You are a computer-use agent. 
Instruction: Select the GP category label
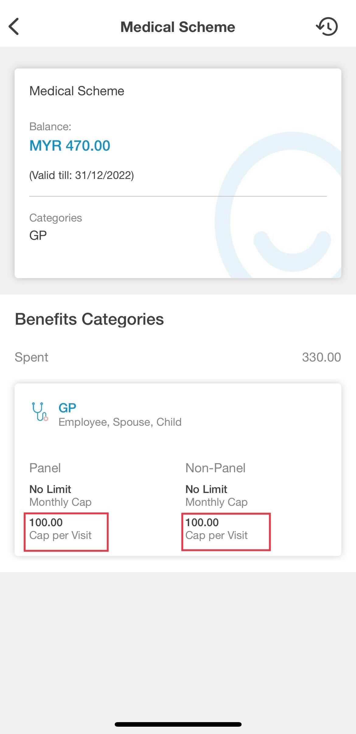67,407
